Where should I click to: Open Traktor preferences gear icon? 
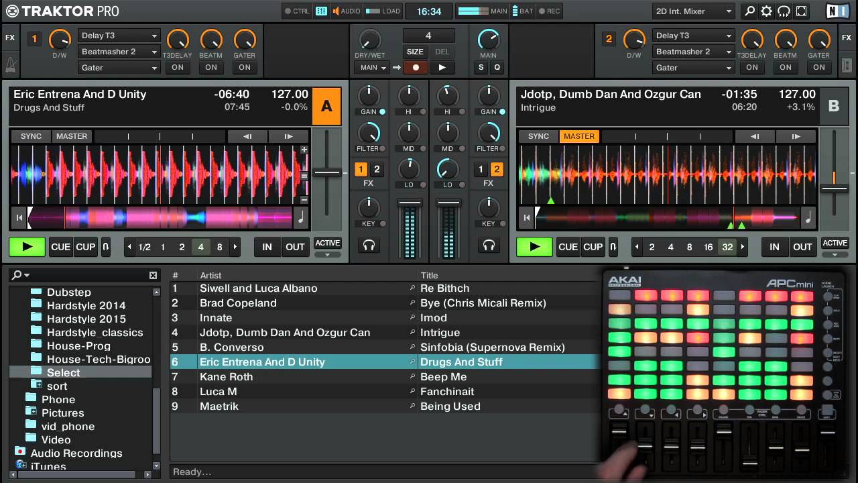tap(766, 11)
